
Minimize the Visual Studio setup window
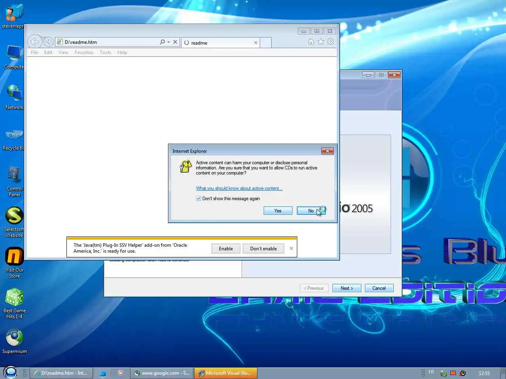click(x=368, y=75)
